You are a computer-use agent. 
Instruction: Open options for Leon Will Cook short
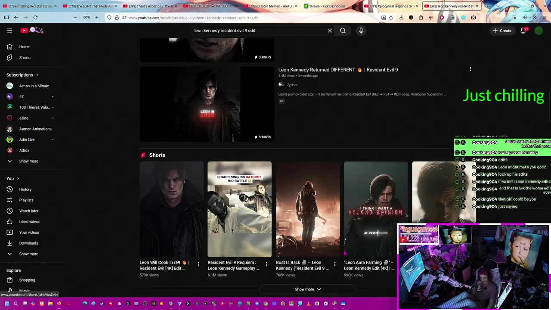click(x=198, y=264)
